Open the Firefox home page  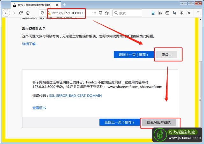pyautogui.click(x=28, y=13)
